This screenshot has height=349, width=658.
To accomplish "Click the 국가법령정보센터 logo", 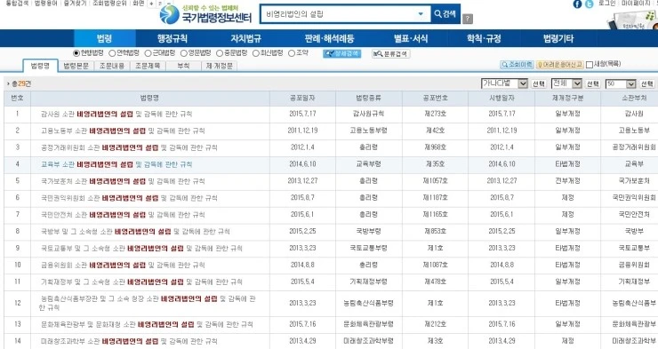I will coord(205,14).
